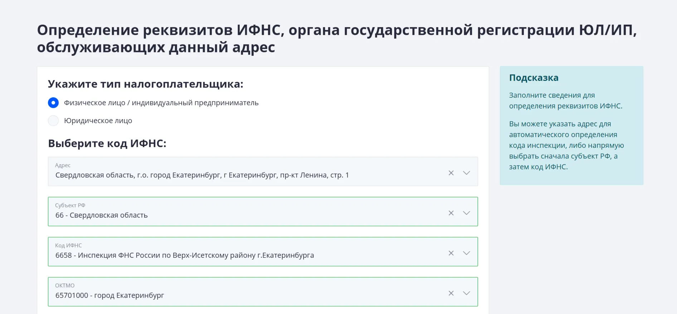
Task: Clear the Субъект РФ selection with X
Action: [x=451, y=213]
